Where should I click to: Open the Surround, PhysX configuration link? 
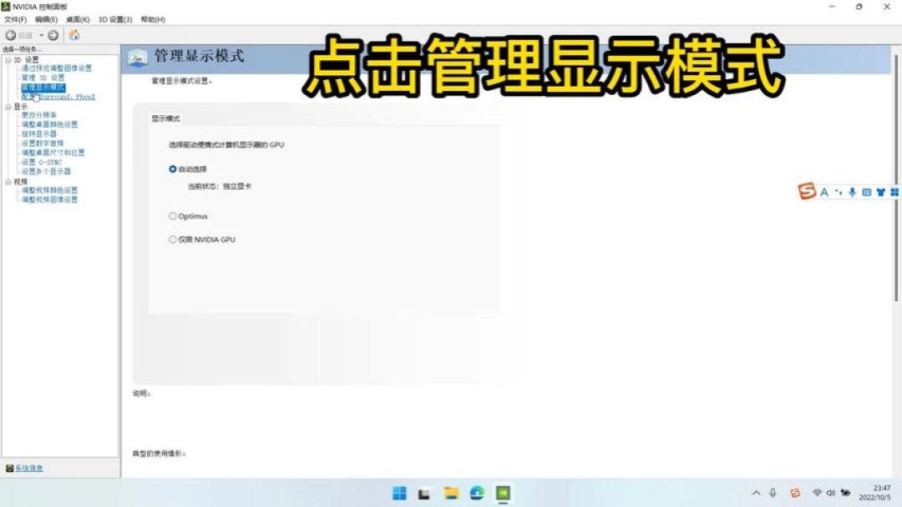(58, 97)
